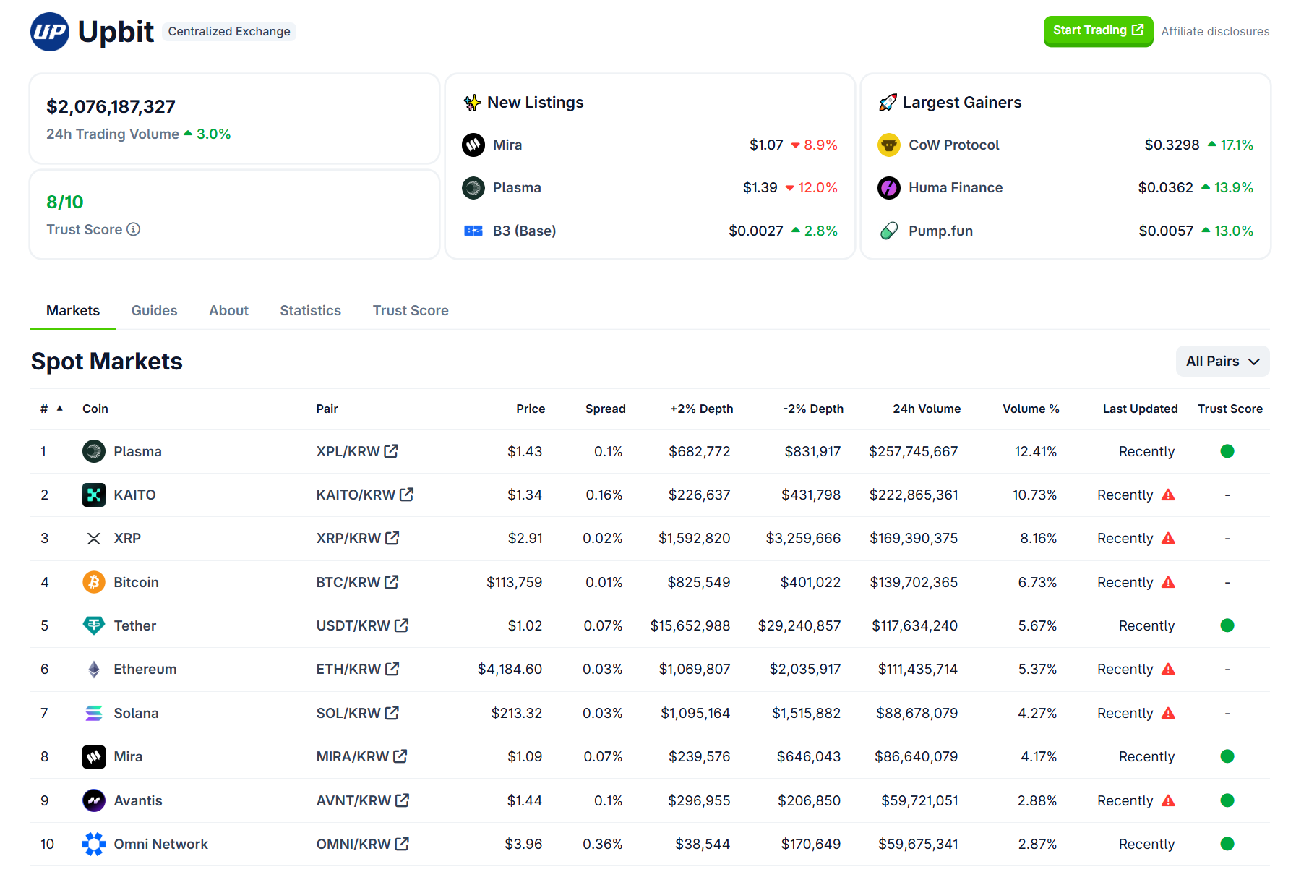Click the Upbit logo icon
This screenshot has width=1296, height=872.
50,32
